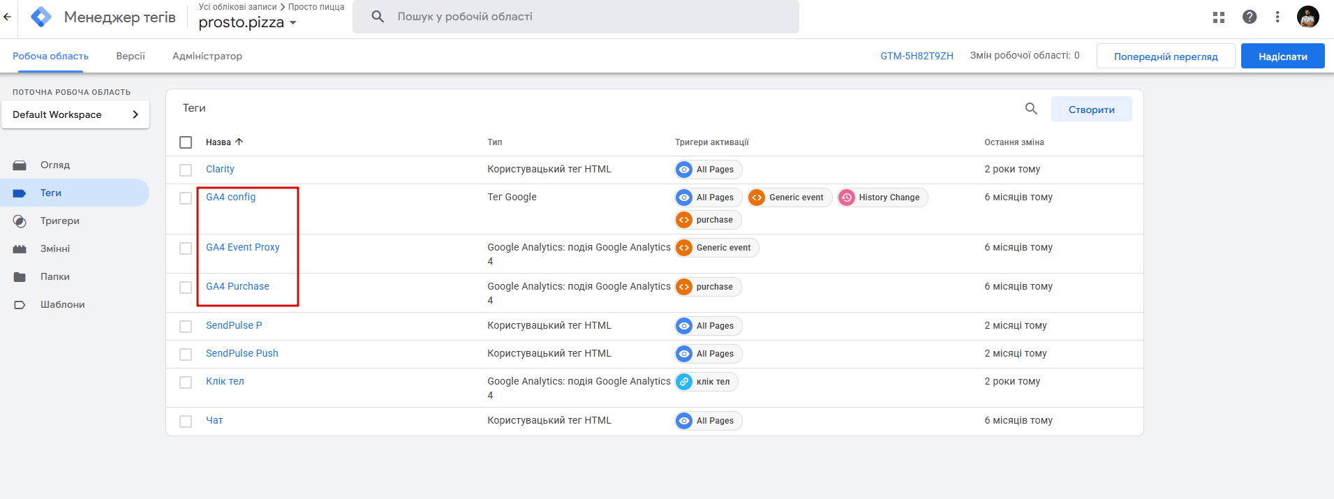The height and width of the screenshot is (499, 1334).
Task: Open the Tag Manager logo home
Action: pyautogui.click(x=41, y=17)
